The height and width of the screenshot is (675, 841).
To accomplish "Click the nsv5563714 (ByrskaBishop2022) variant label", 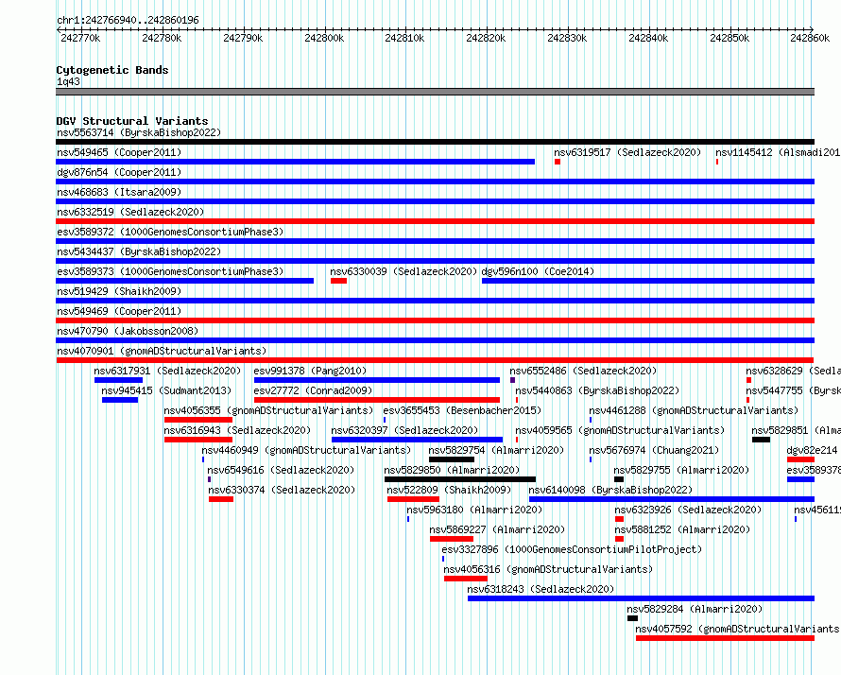I will (x=139, y=132).
